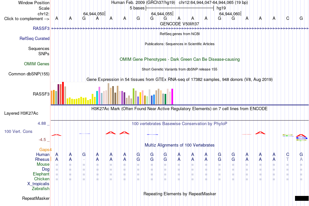The height and width of the screenshot is (206, 309).
Task: Click the 64,944,060 position marker
Action: point(230,14)
